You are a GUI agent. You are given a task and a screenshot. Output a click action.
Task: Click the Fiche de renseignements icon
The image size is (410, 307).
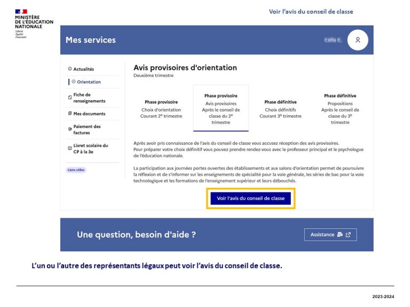pos(69,96)
